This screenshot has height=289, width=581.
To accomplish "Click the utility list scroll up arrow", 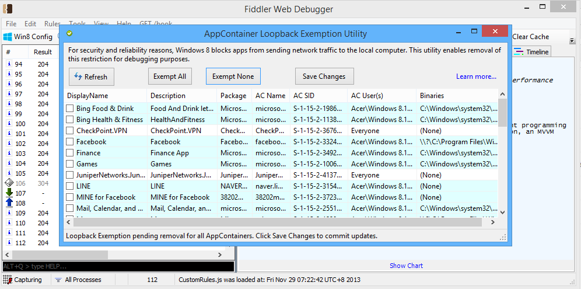I will pos(502,94).
